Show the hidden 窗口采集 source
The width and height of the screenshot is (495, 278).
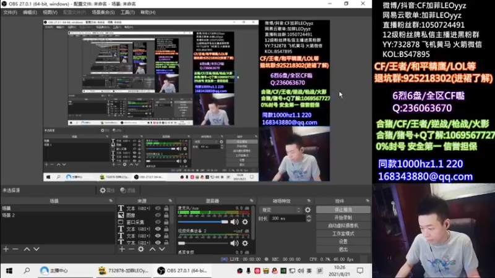click(158, 222)
